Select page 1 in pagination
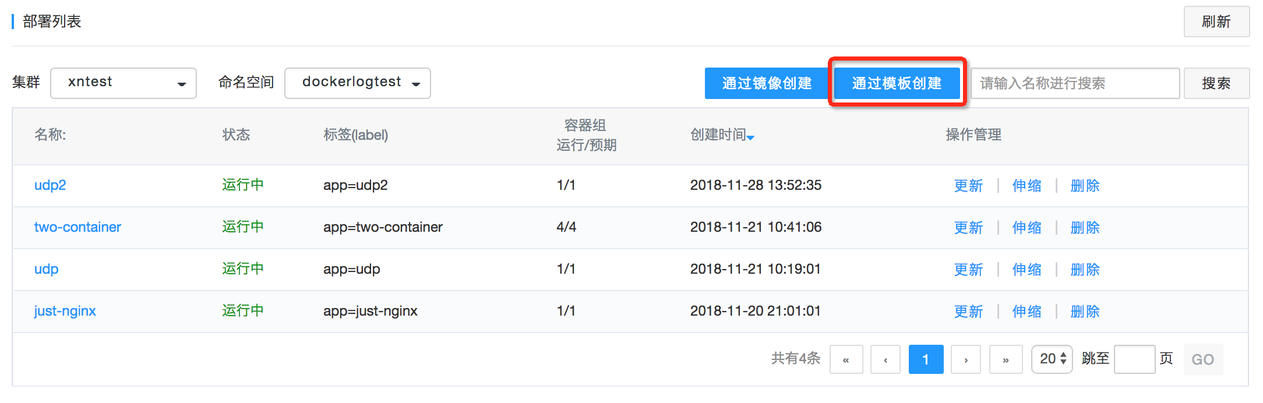This screenshot has width=1263, height=403. click(x=926, y=359)
